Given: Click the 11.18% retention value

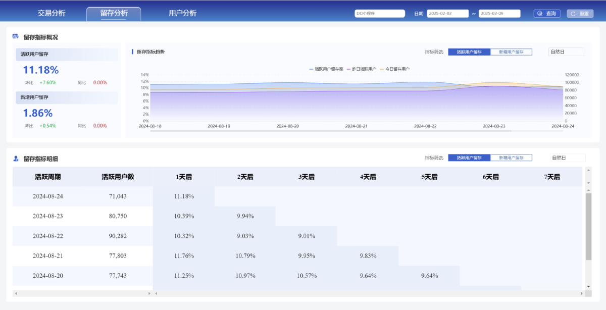Looking at the screenshot, I should (41, 70).
